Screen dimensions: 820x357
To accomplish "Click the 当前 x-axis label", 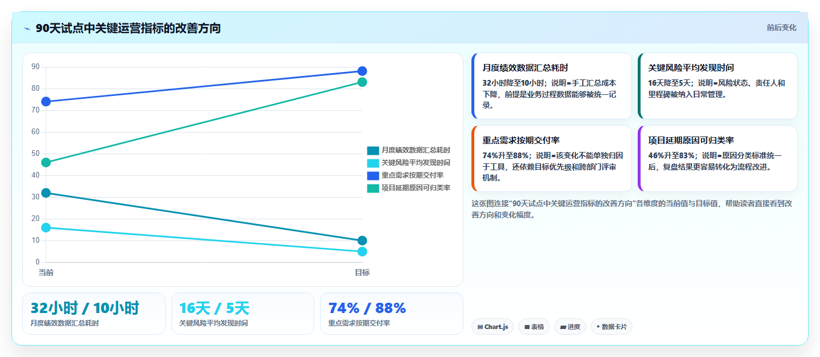I will click(46, 272).
